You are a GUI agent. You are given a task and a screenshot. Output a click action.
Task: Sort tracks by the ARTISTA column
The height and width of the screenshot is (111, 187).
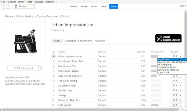(102, 52)
